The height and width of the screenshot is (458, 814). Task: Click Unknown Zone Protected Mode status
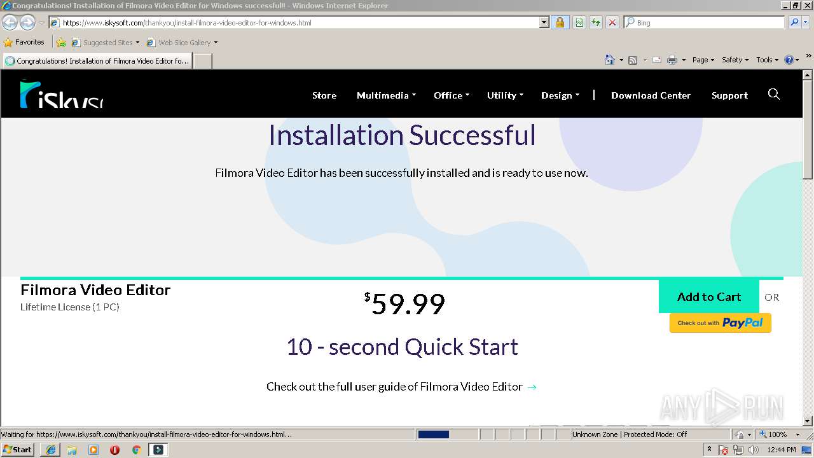(x=629, y=434)
